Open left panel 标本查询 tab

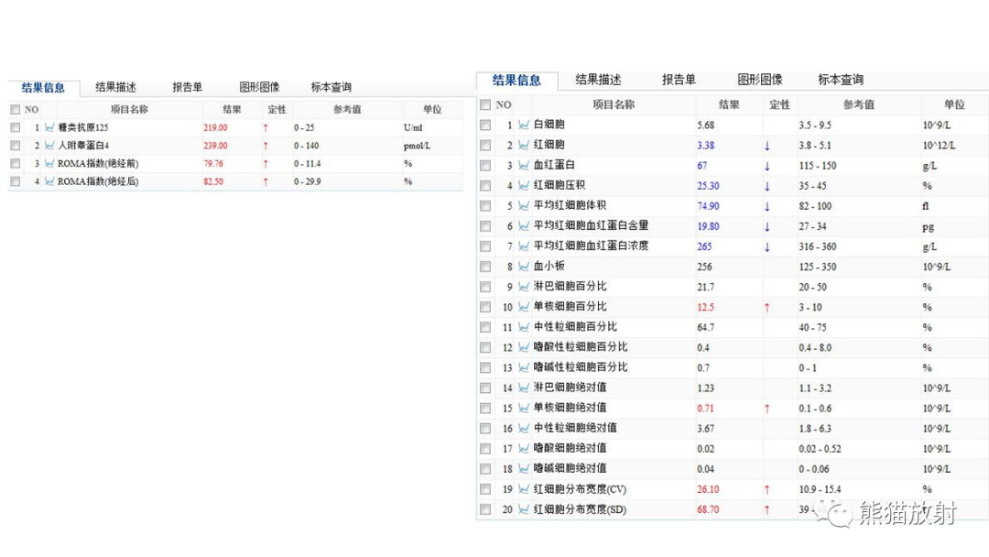tap(331, 87)
